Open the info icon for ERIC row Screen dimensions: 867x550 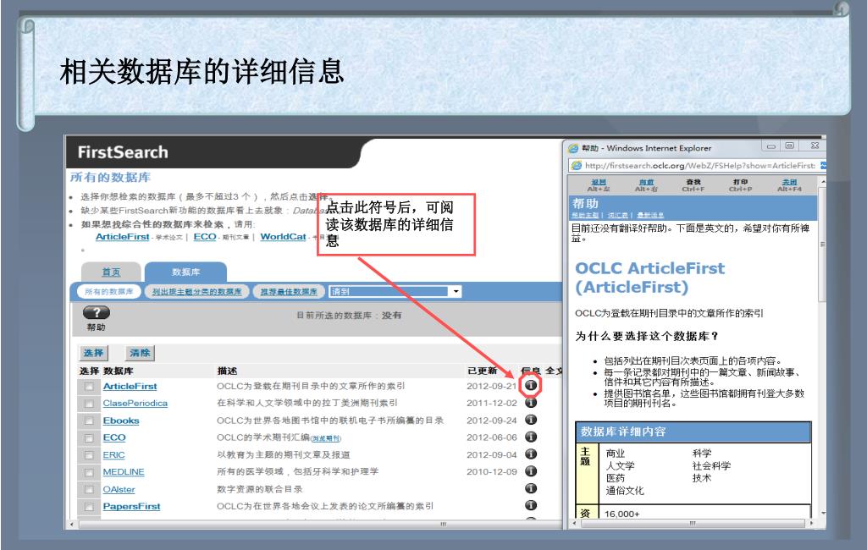(x=531, y=454)
